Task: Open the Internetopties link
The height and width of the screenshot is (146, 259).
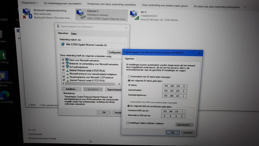Action: point(35,134)
